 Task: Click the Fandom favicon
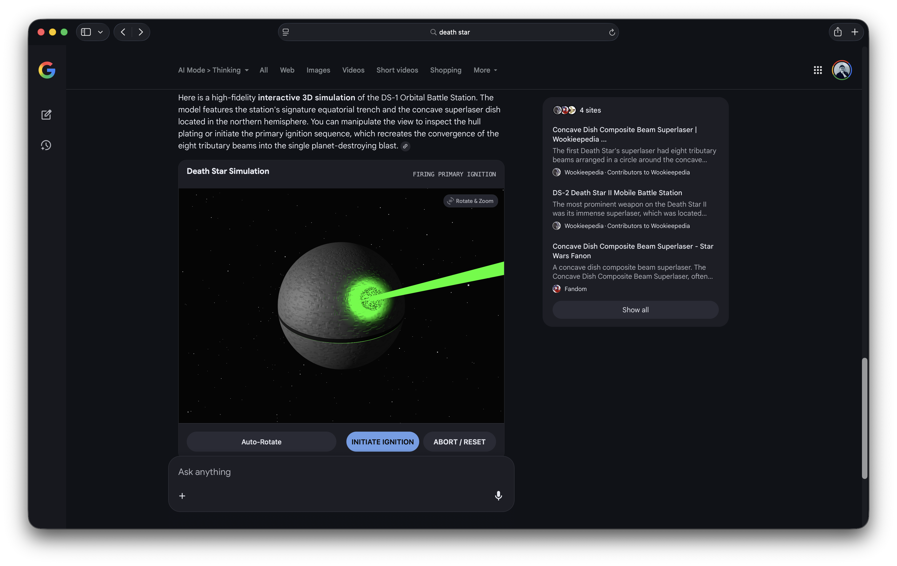coord(557,289)
